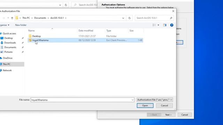
Task: Click the Open button
Action: 145,106
